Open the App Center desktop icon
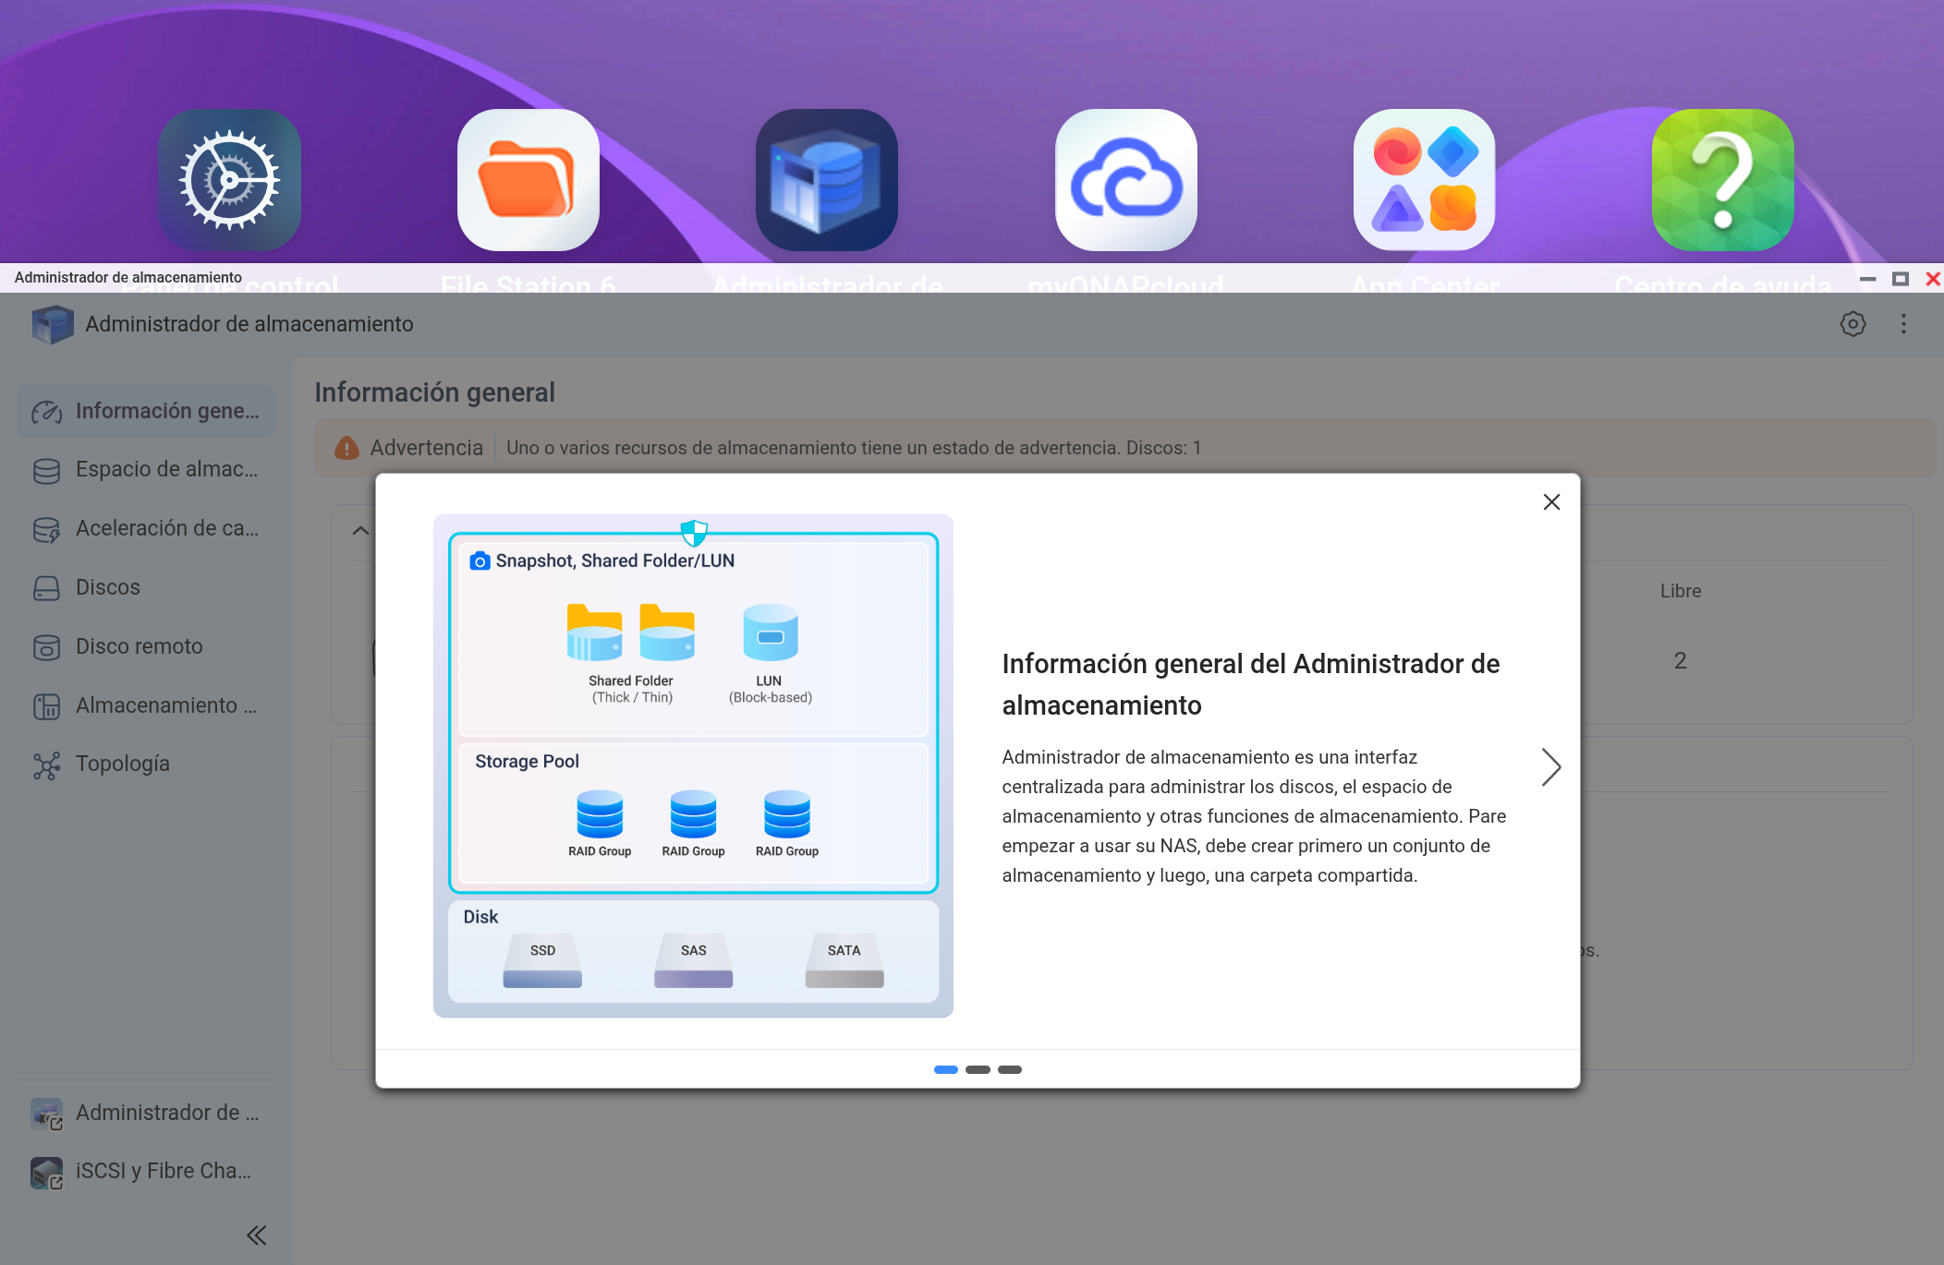Screen dimensions: 1944x1265 1424,180
